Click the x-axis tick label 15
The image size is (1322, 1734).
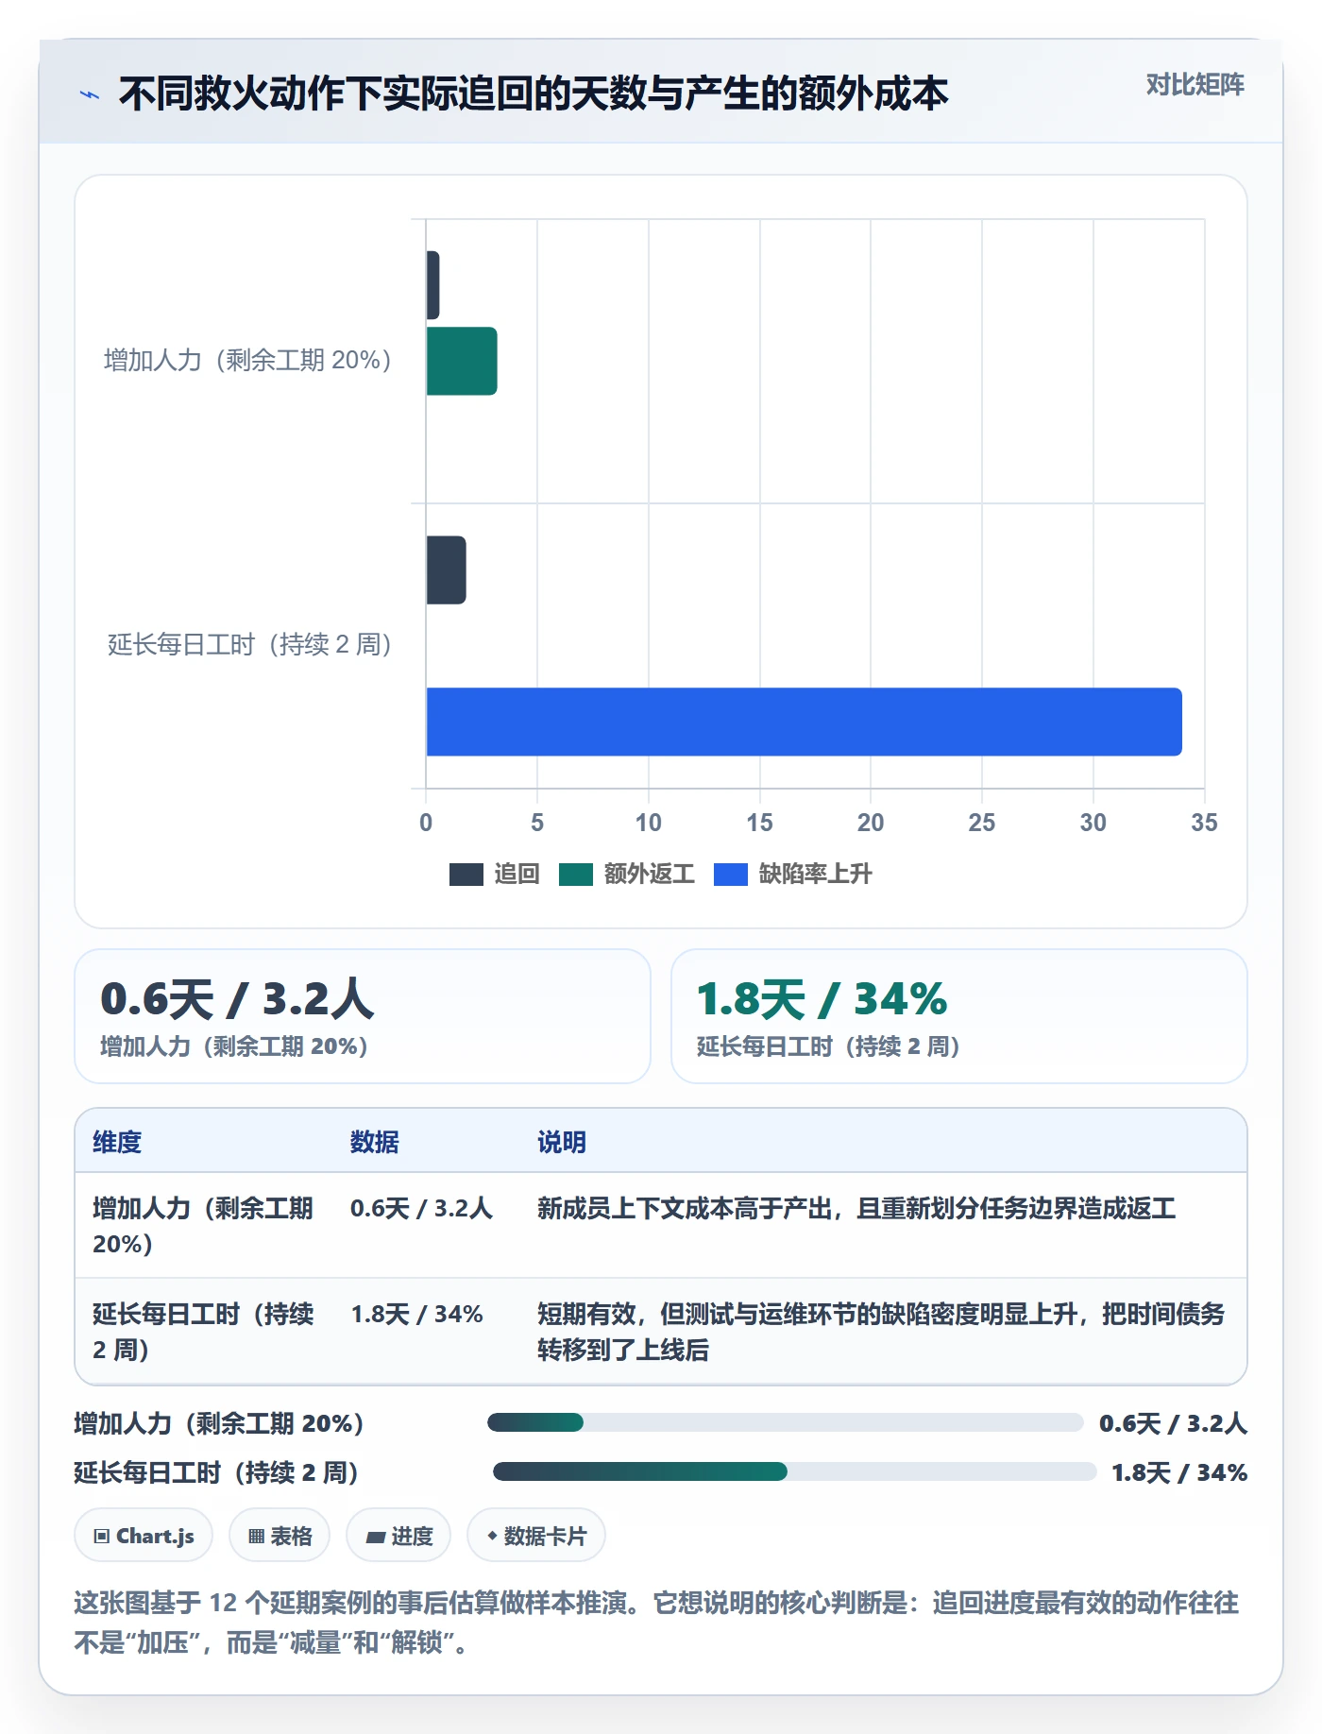coord(759,823)
